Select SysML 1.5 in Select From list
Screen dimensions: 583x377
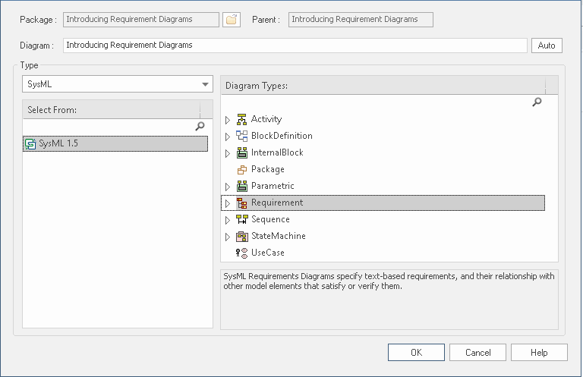click(x=58, y=143)
